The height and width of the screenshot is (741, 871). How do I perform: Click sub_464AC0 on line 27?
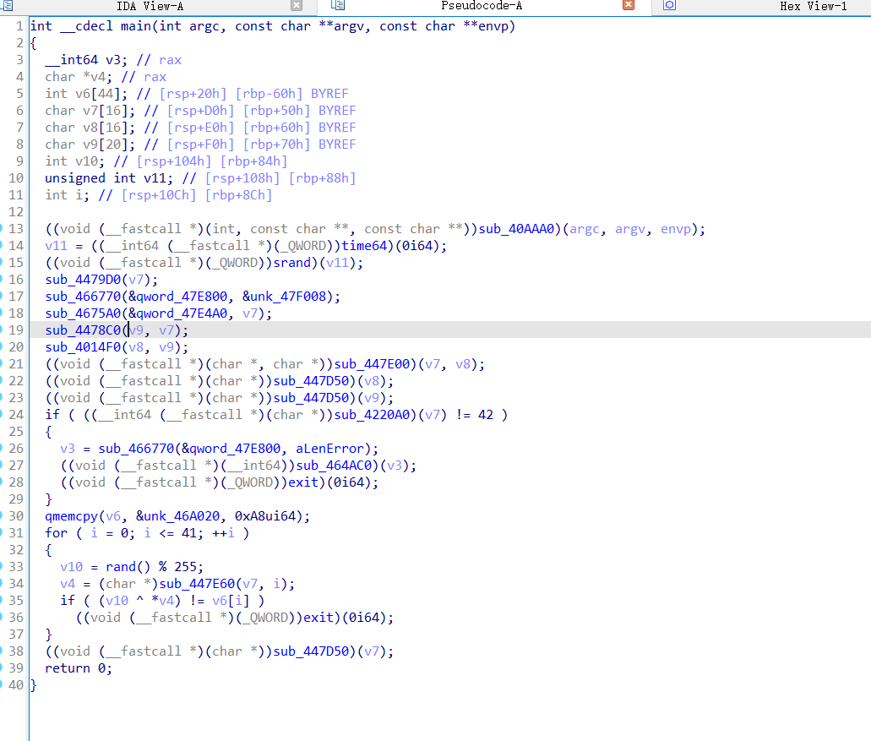pos(334,466)
